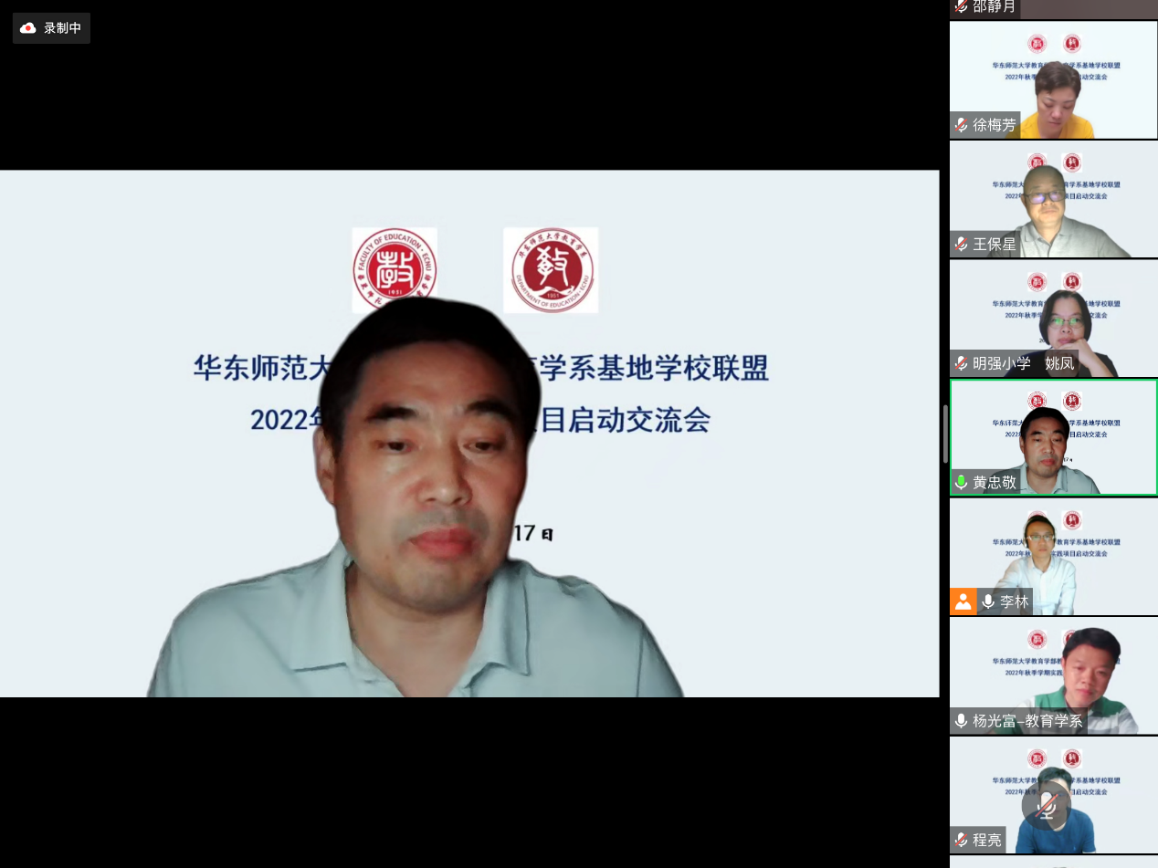Click muted mic icon next to 程亮
The height and width of the screenshot is (868, 1158).
pyautogui.click(x=961, y=840)
